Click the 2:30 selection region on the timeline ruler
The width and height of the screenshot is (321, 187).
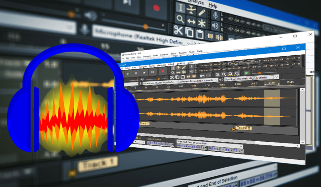point(272,83)
